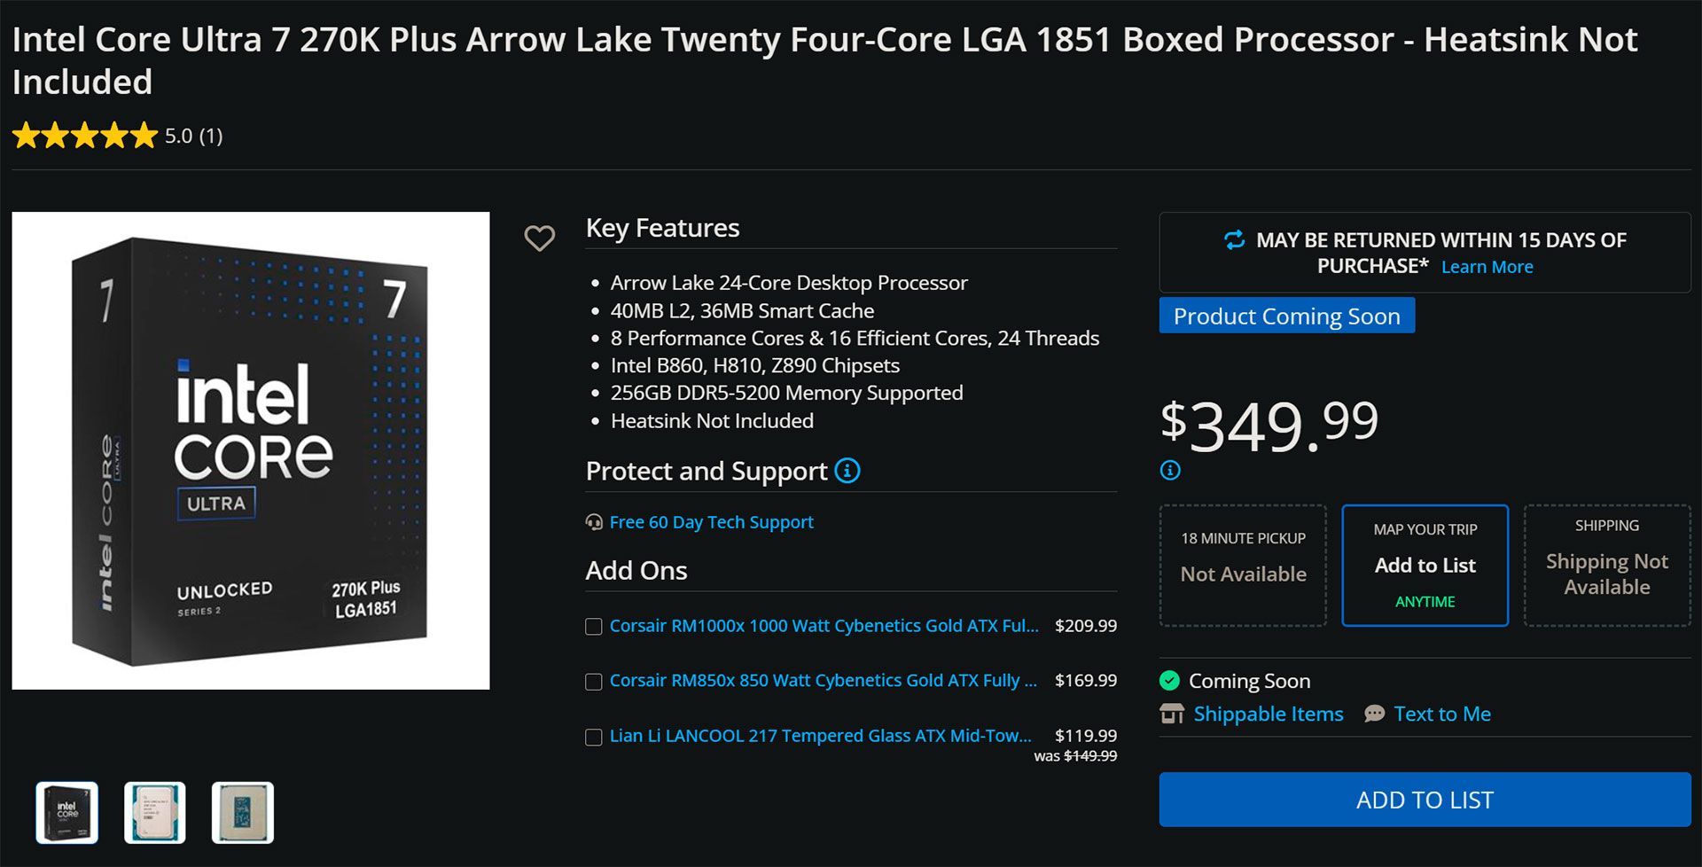Check the Corsair RM850x add-on checkbox
1702x867 pixels.
(x=594, y=682)
